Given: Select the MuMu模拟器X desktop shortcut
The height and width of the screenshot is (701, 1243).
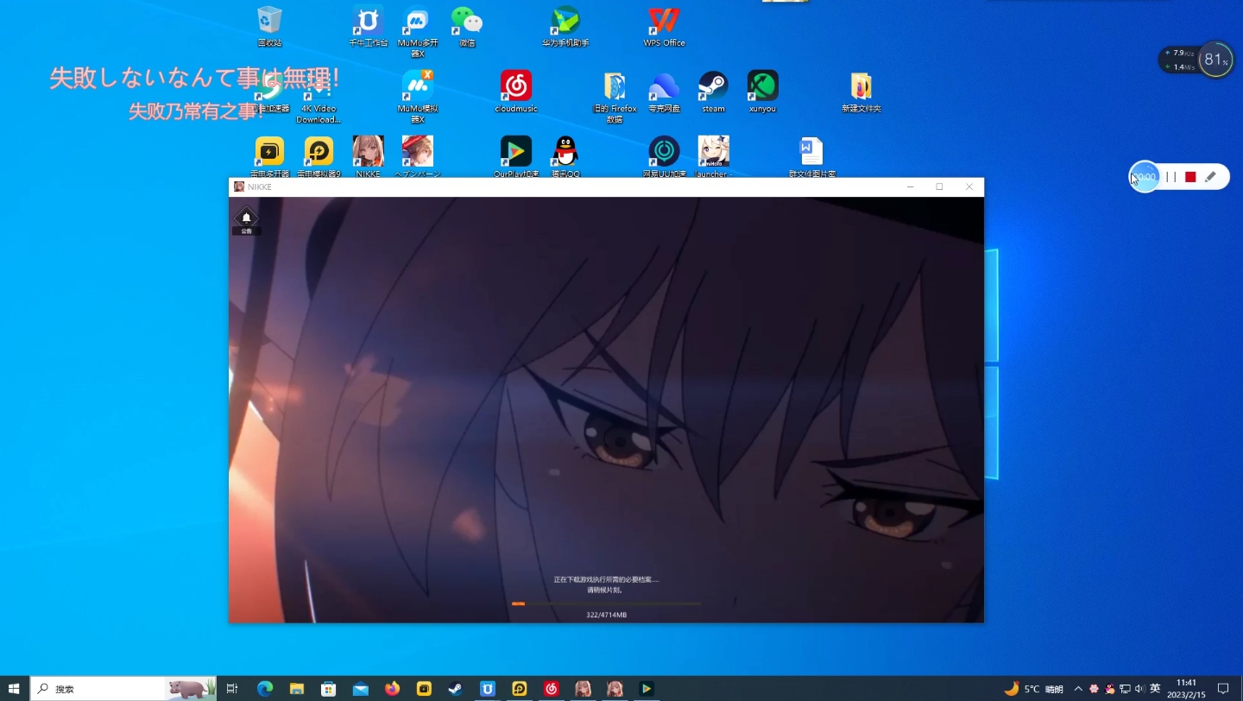Looking at the screenshot, I should [417, 98].
